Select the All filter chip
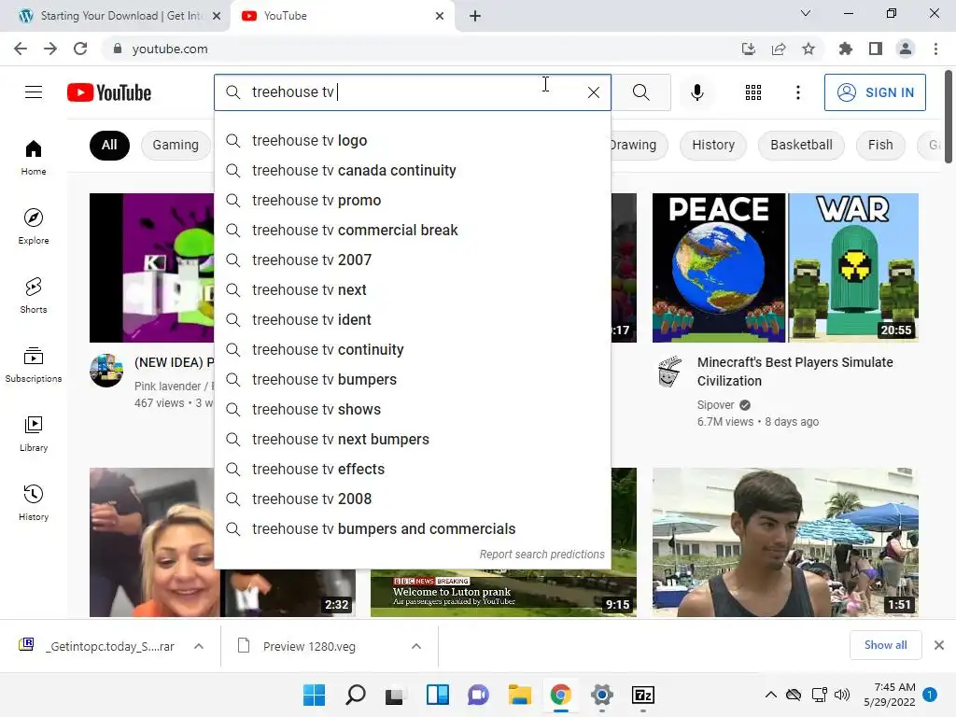This screenshot has width=956, height=717. click(109, 145)
